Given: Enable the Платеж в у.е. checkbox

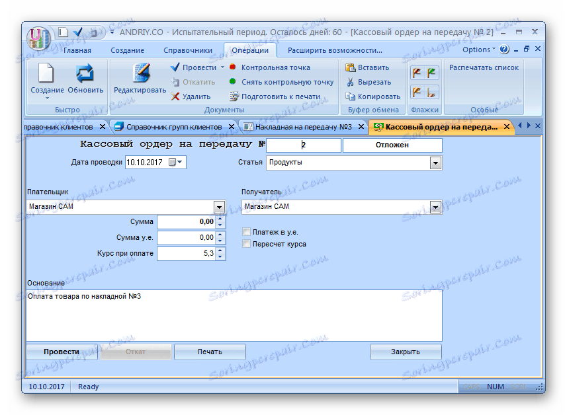Looking at the screenshot, I should click(x=247, y=231).
